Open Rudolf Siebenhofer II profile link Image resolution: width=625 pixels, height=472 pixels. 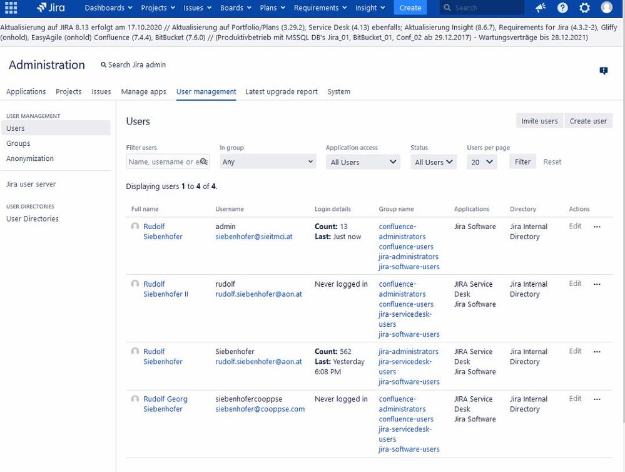tap(166, 289)
